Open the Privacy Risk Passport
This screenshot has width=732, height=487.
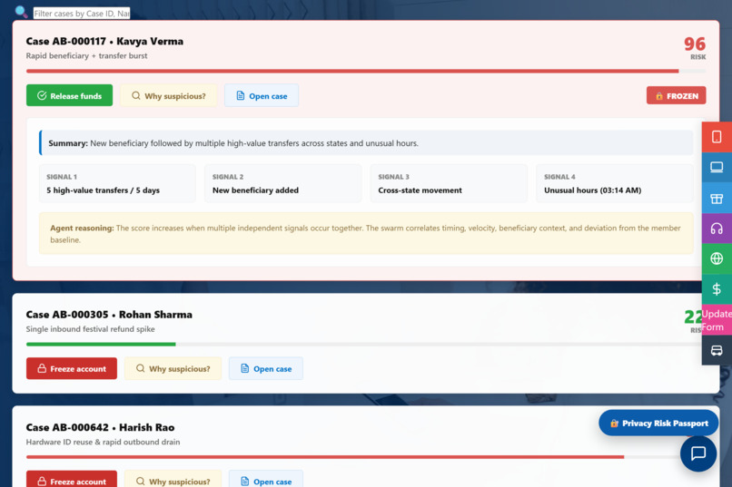[x=658, y=424]
